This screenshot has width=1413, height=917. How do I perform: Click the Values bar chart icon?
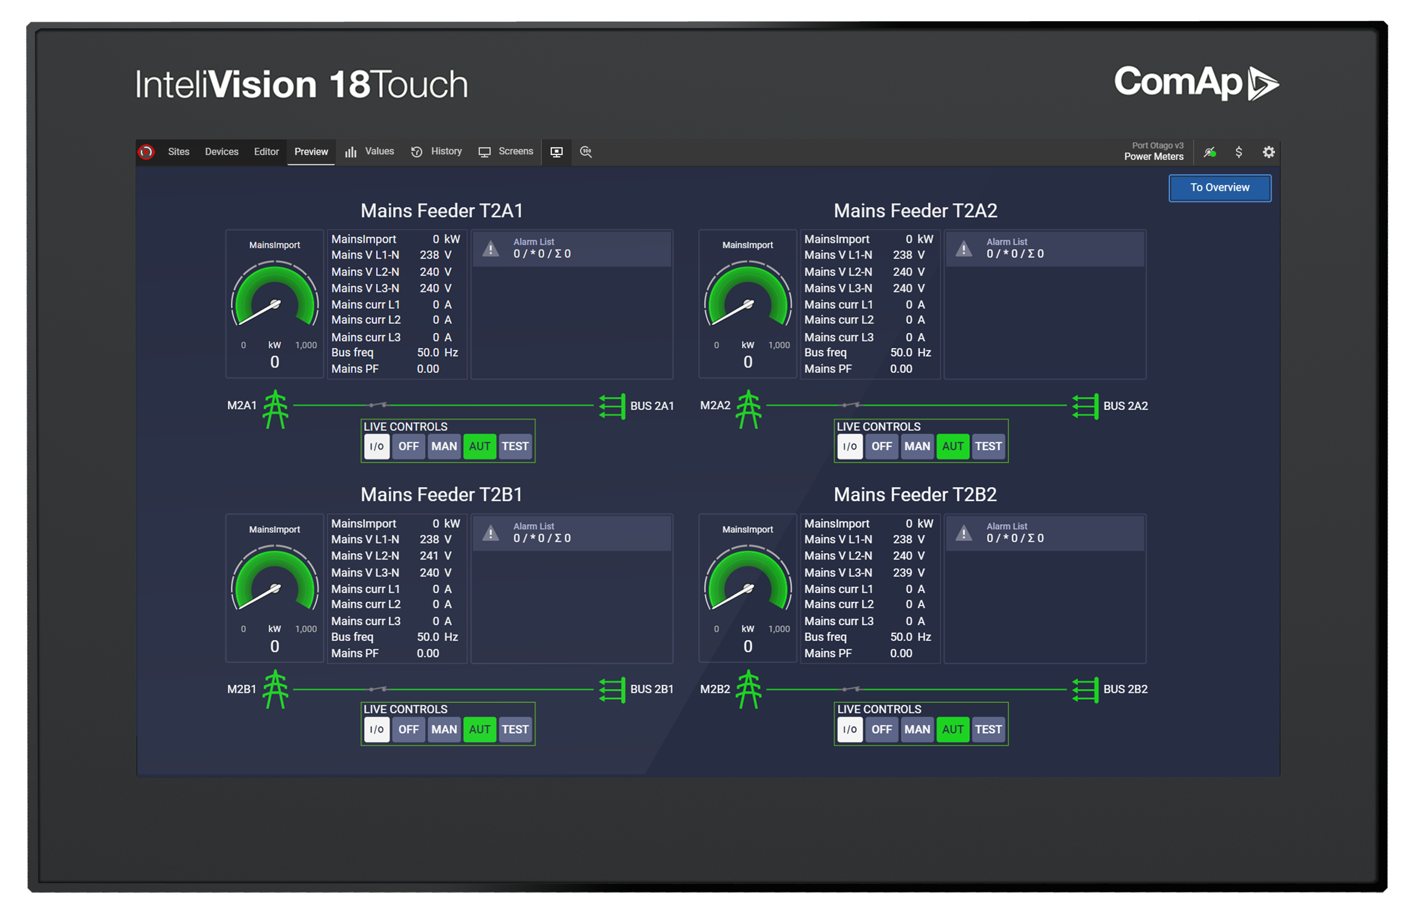351,153
